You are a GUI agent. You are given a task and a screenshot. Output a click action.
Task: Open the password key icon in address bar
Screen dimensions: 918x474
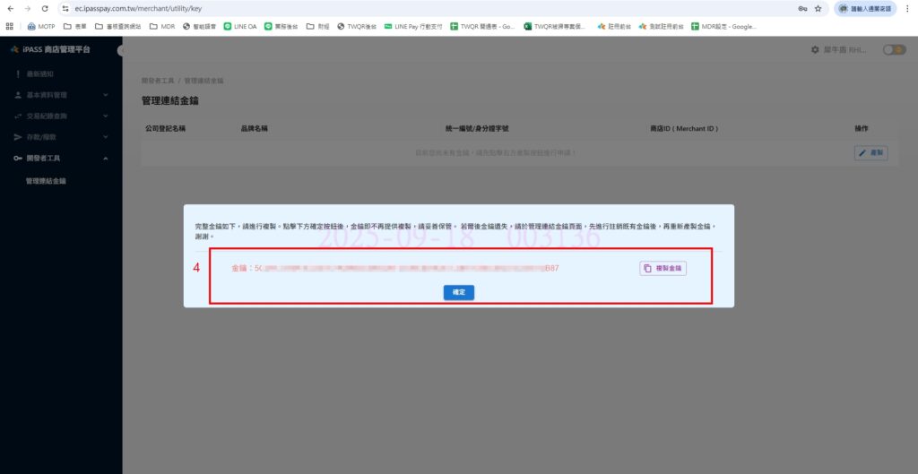click(x=801, y=8)
